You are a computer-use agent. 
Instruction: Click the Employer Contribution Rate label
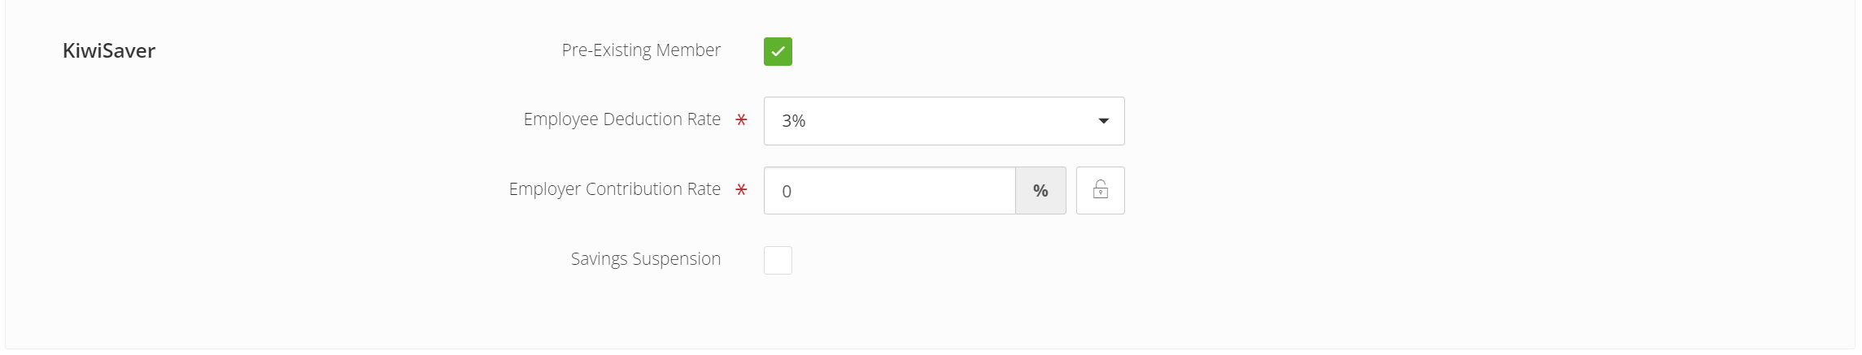pos(615,189)
